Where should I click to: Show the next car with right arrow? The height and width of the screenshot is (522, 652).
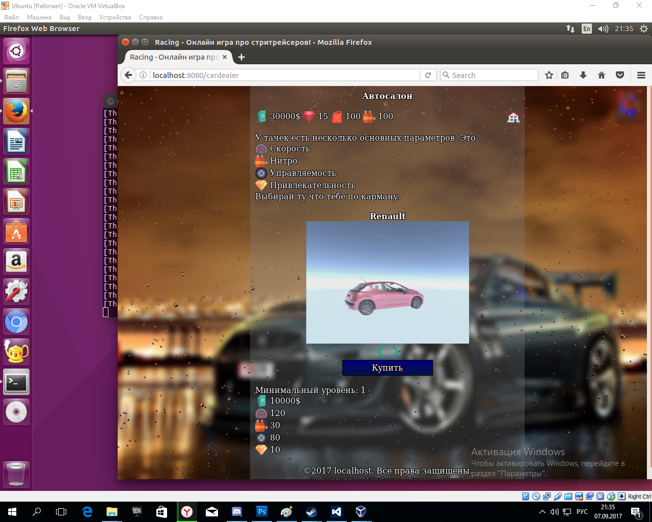point(395,352)
